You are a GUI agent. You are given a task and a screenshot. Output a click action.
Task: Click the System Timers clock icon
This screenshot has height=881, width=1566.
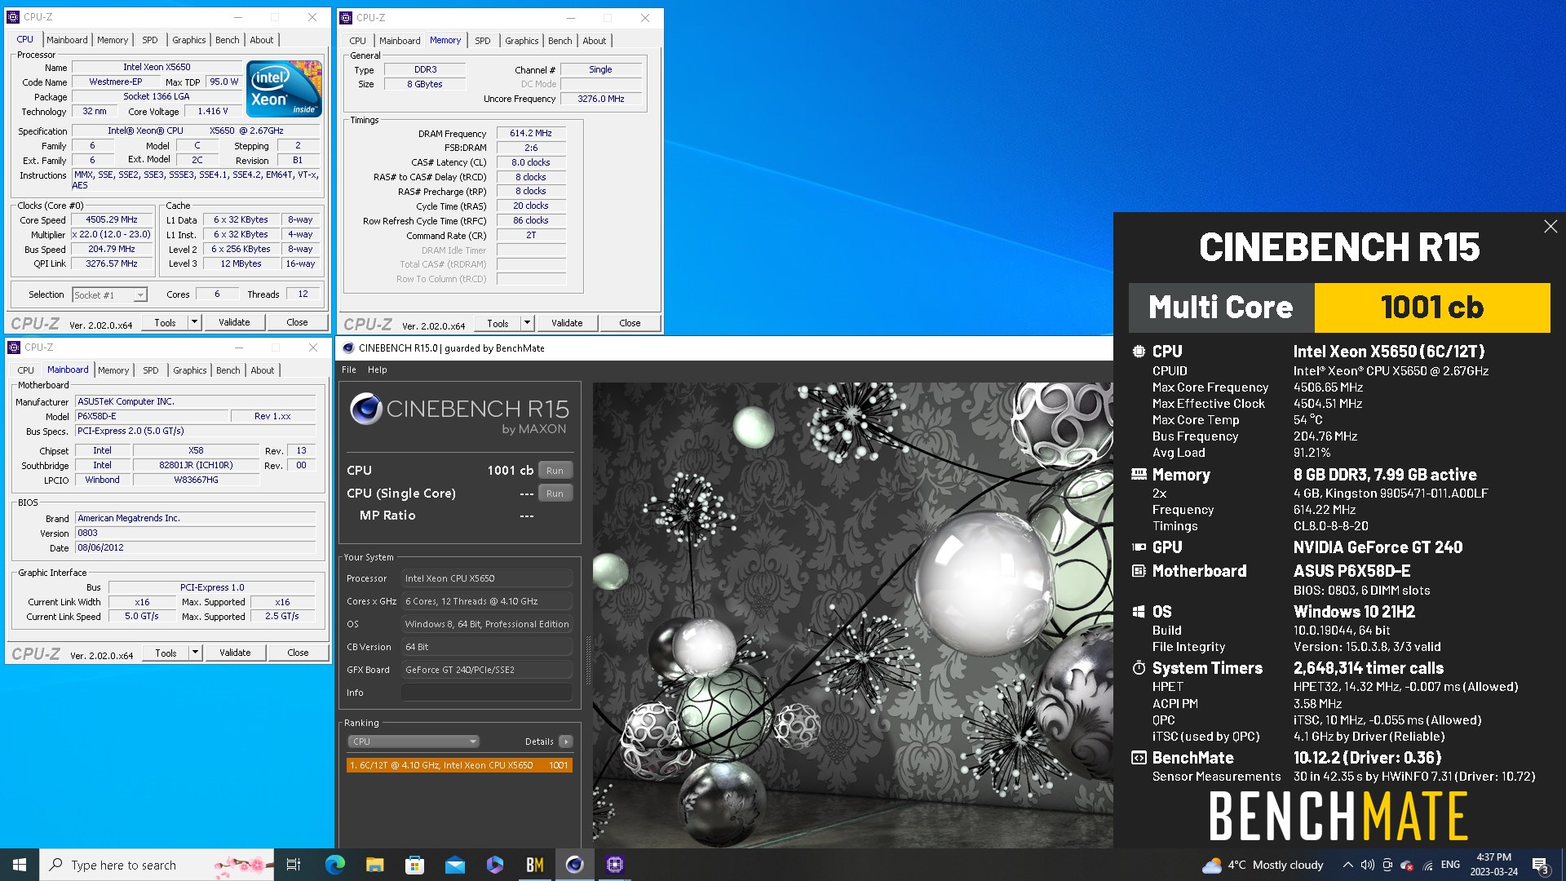(1139, 668)
